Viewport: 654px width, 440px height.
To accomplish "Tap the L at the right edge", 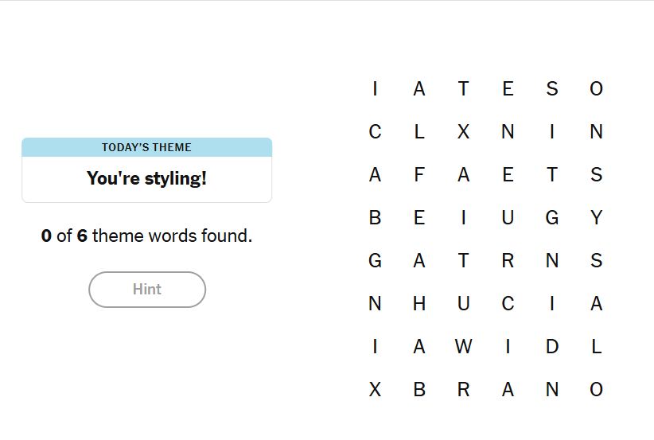I will [597, 347].
